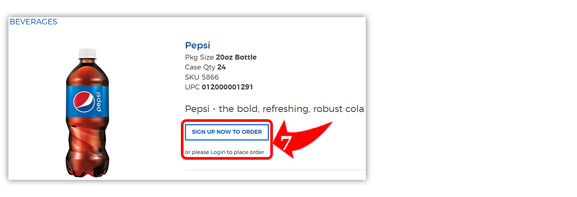Click the Case Qty 24 text
This screenshot has height=197, width=577.
(x=205, y=67)
